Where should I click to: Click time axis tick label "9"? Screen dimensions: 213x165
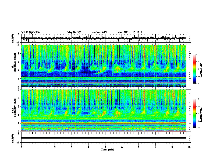(172, 147)
